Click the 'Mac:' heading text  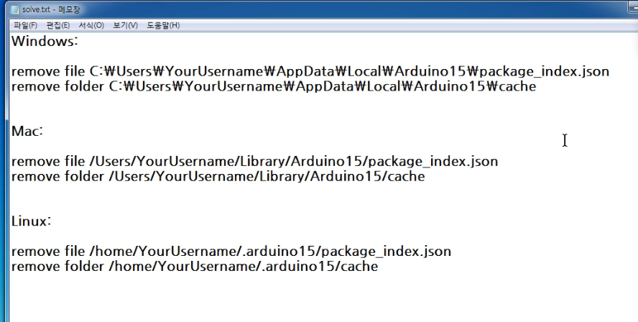(x=27, y=131)
